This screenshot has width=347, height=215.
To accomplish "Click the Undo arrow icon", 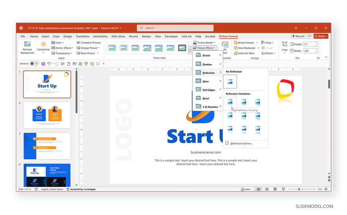I will pyautogui.click(x=49, y=64).
